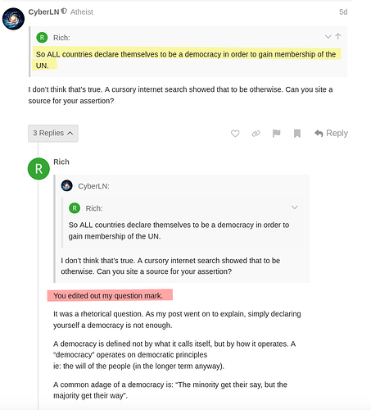371x410 pixels.
Task: Click the pink highlighted question mark sentence
Action: [110, 295]
